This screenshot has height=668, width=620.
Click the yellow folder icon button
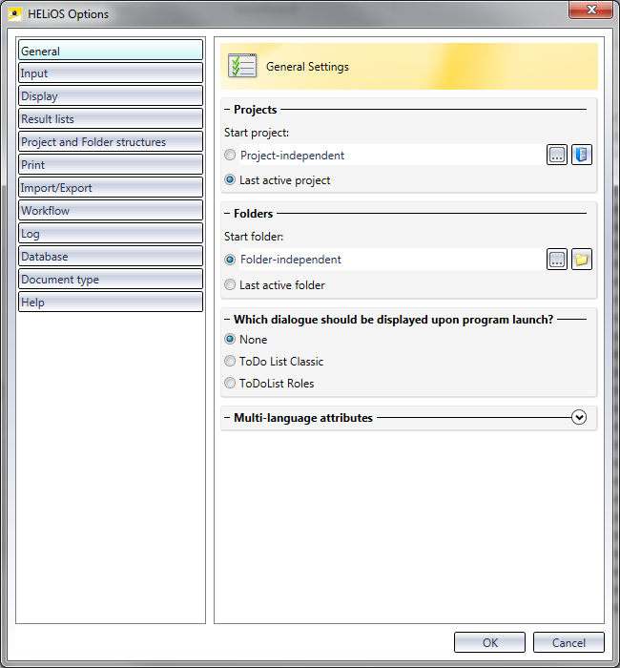(x=581, y=260)
